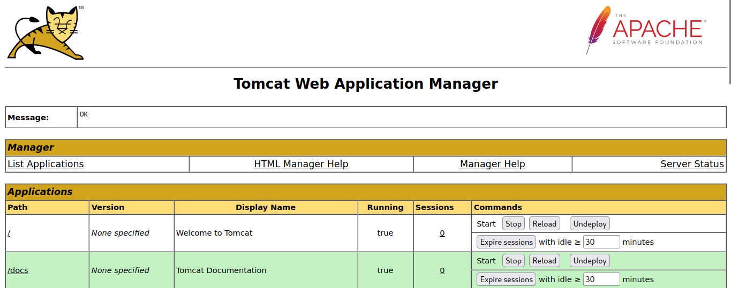Select the "Tomcat Documentation" display name
Viewport: 731px width, 288px height.
pyautogui.click(x=221, y=270)
